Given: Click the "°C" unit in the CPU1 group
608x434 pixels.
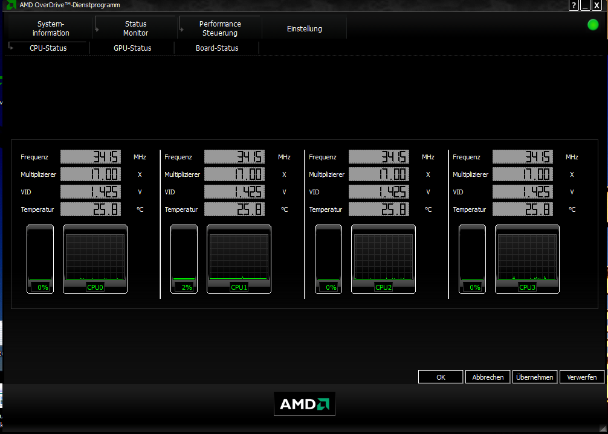Looking at the screenshot, I should (x=284, y=209).
